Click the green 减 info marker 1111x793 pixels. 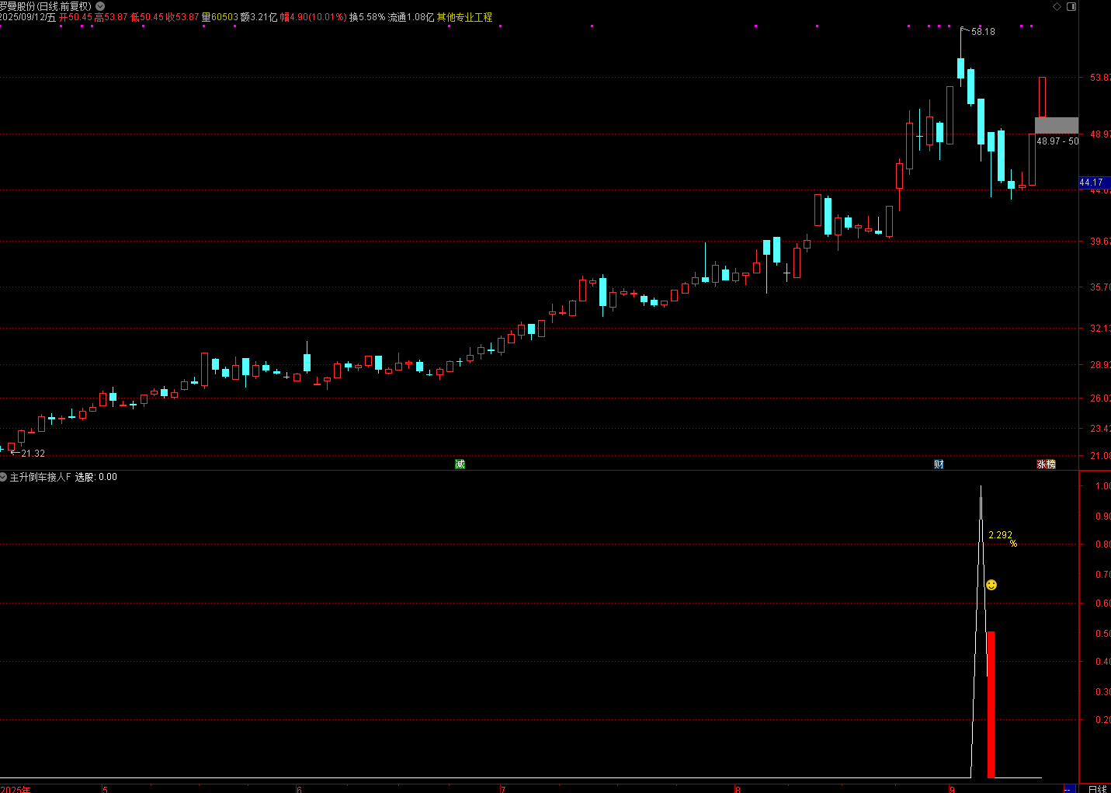coord(460,464)
